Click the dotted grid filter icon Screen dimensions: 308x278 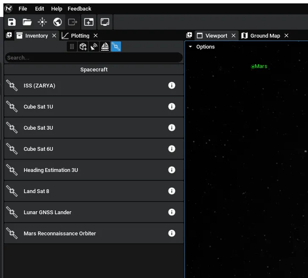tap(72, 46)
